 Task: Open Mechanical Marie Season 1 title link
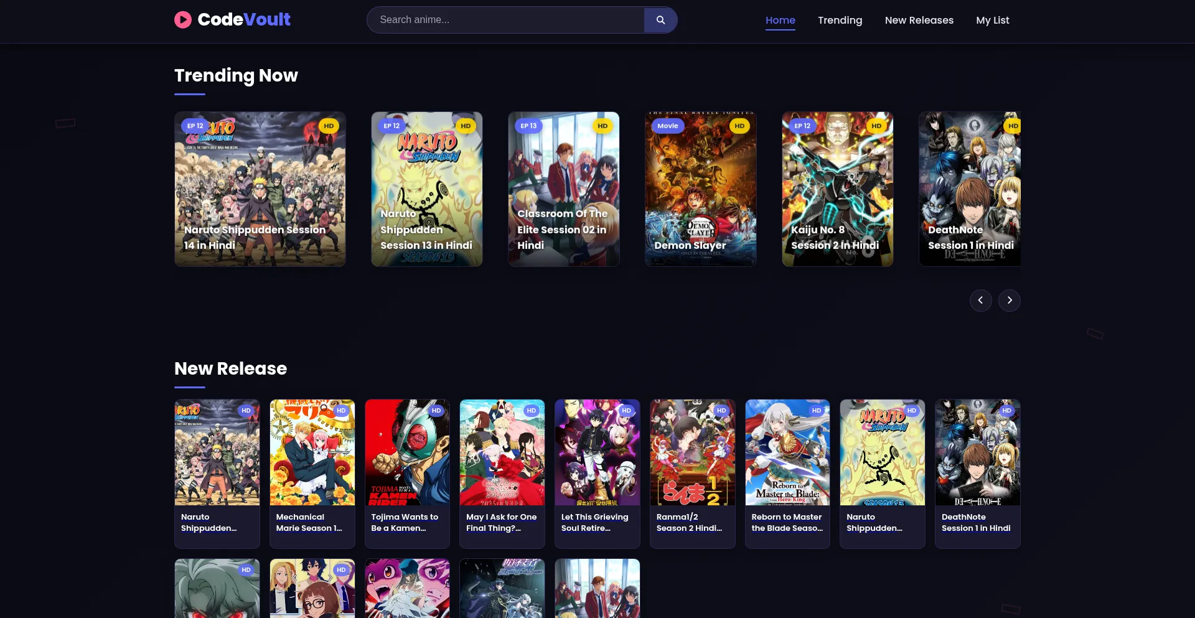click(309, 523)
